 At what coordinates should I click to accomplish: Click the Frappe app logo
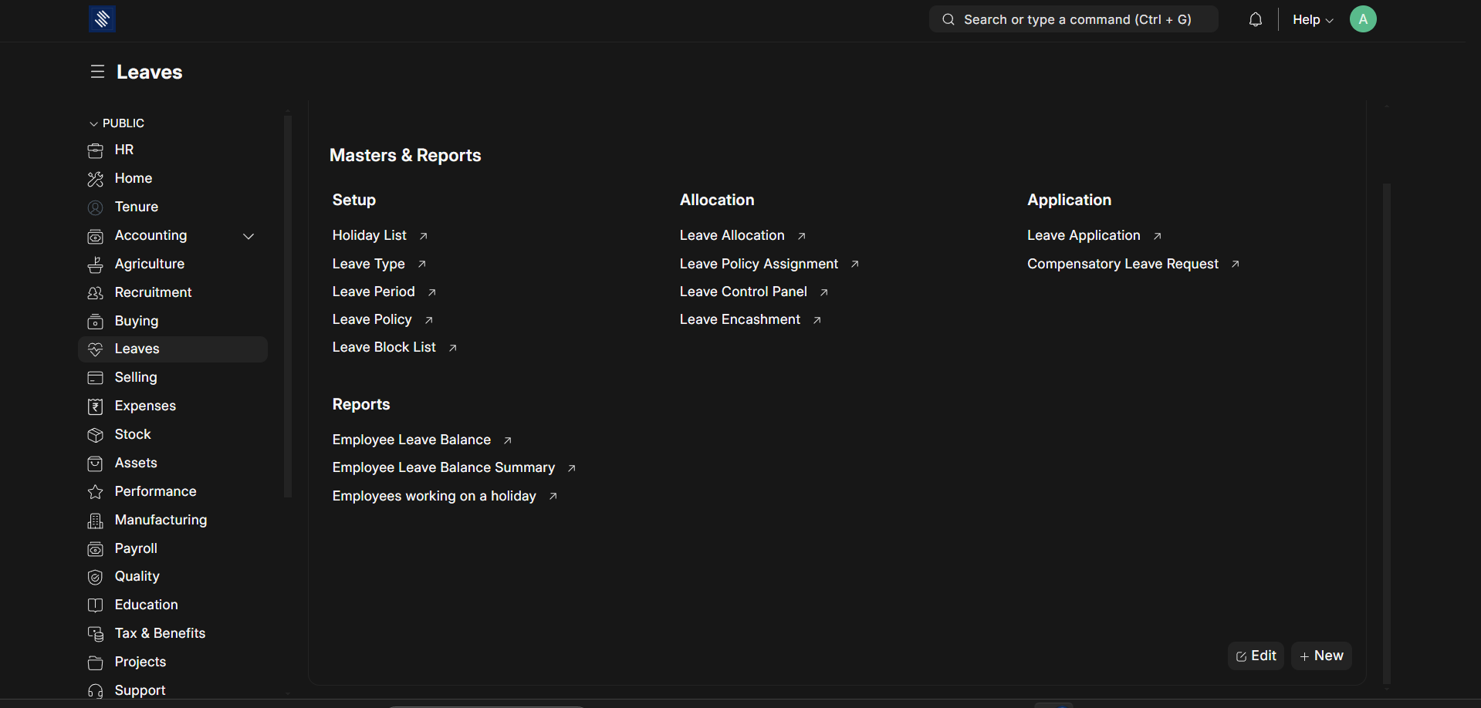pyautogui.click(x=102, y=19)
